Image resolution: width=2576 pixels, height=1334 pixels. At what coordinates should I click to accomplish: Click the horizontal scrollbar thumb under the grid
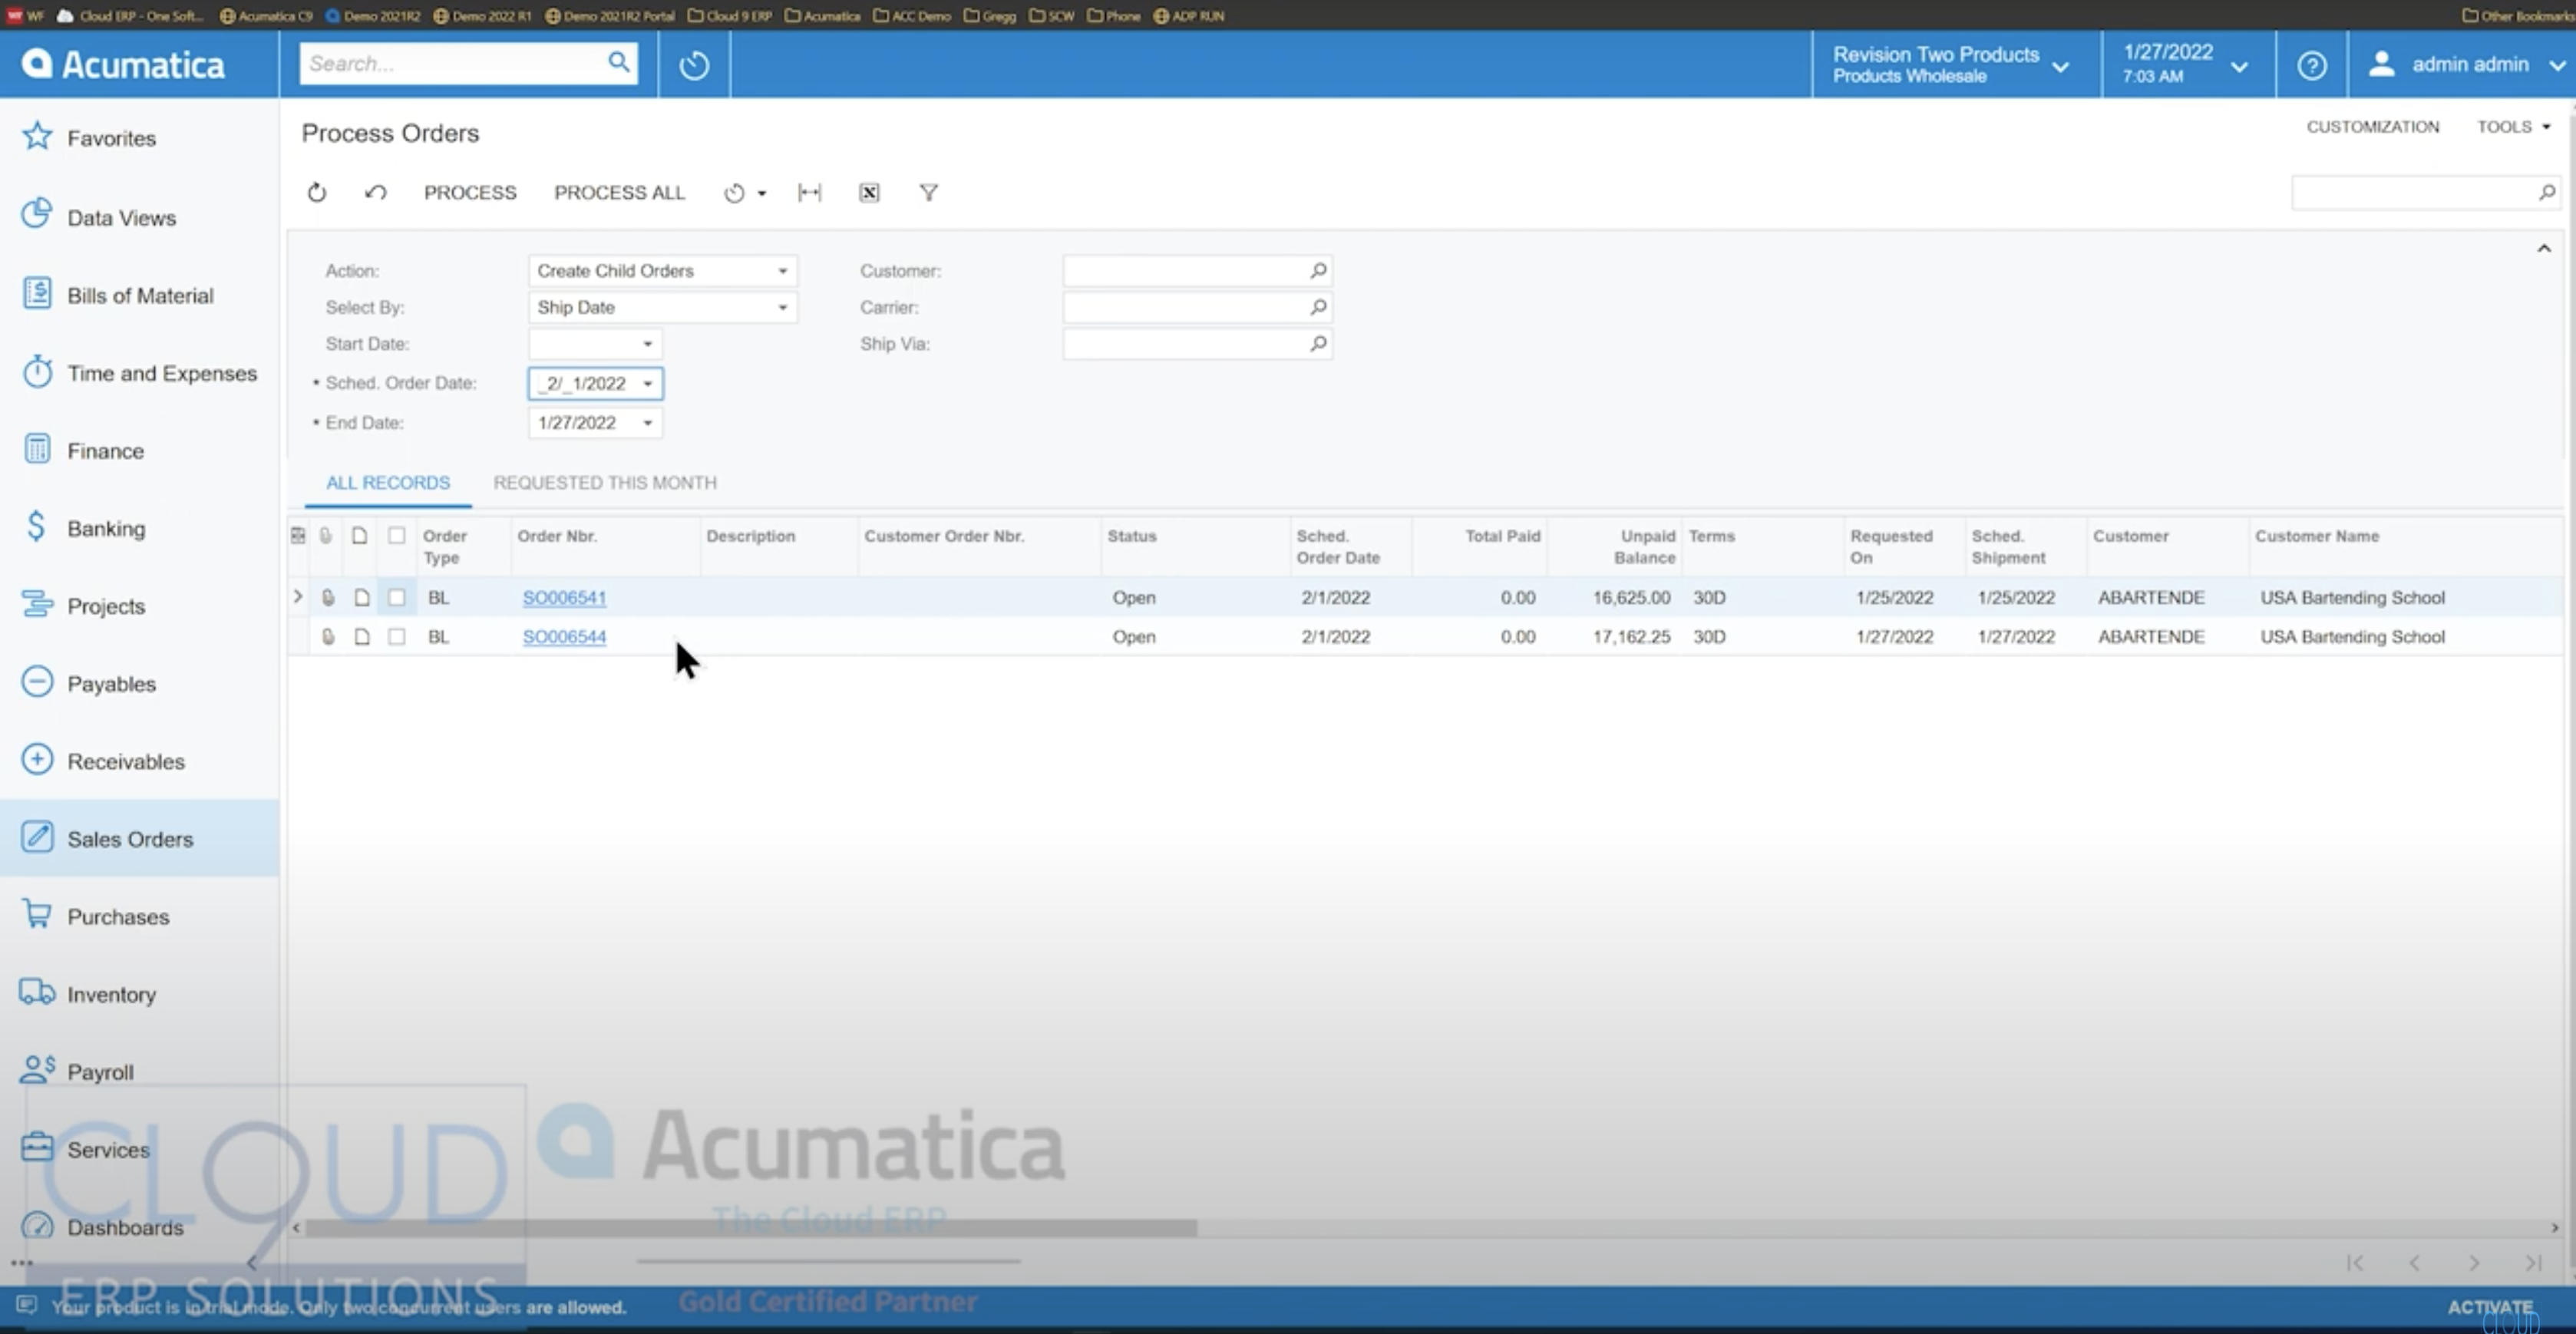pos(750,1227)
